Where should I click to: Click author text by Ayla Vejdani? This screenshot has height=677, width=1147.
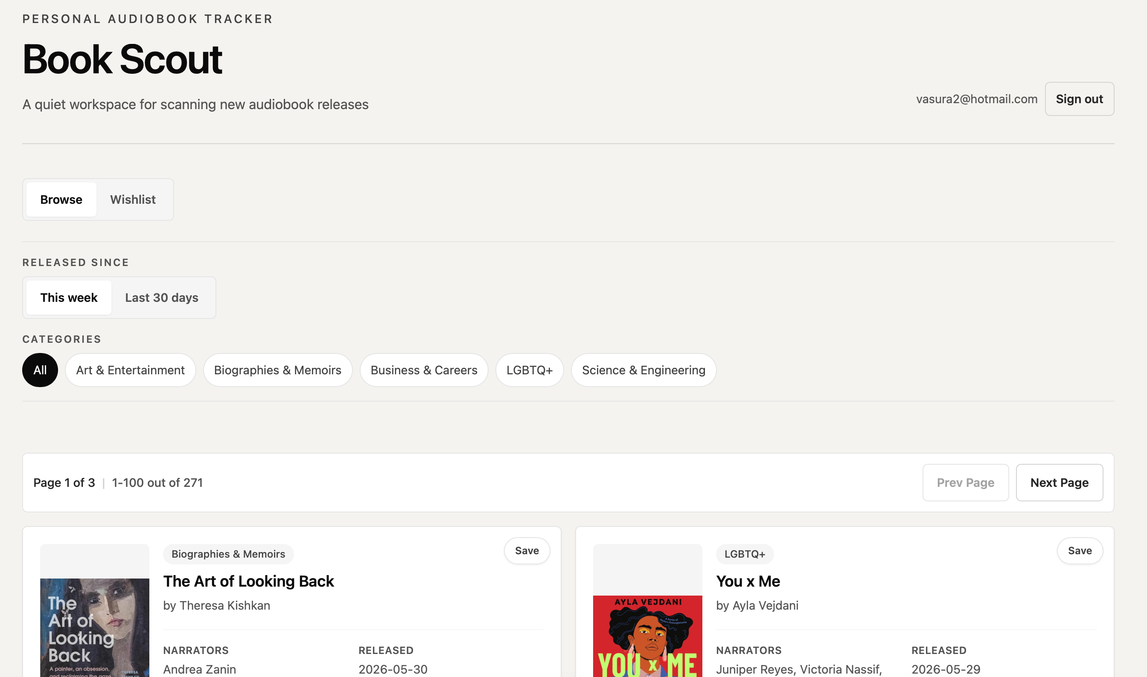[757, 605]
